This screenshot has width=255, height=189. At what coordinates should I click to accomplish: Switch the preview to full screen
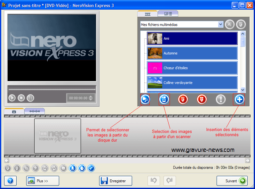(x=30, y=98)
